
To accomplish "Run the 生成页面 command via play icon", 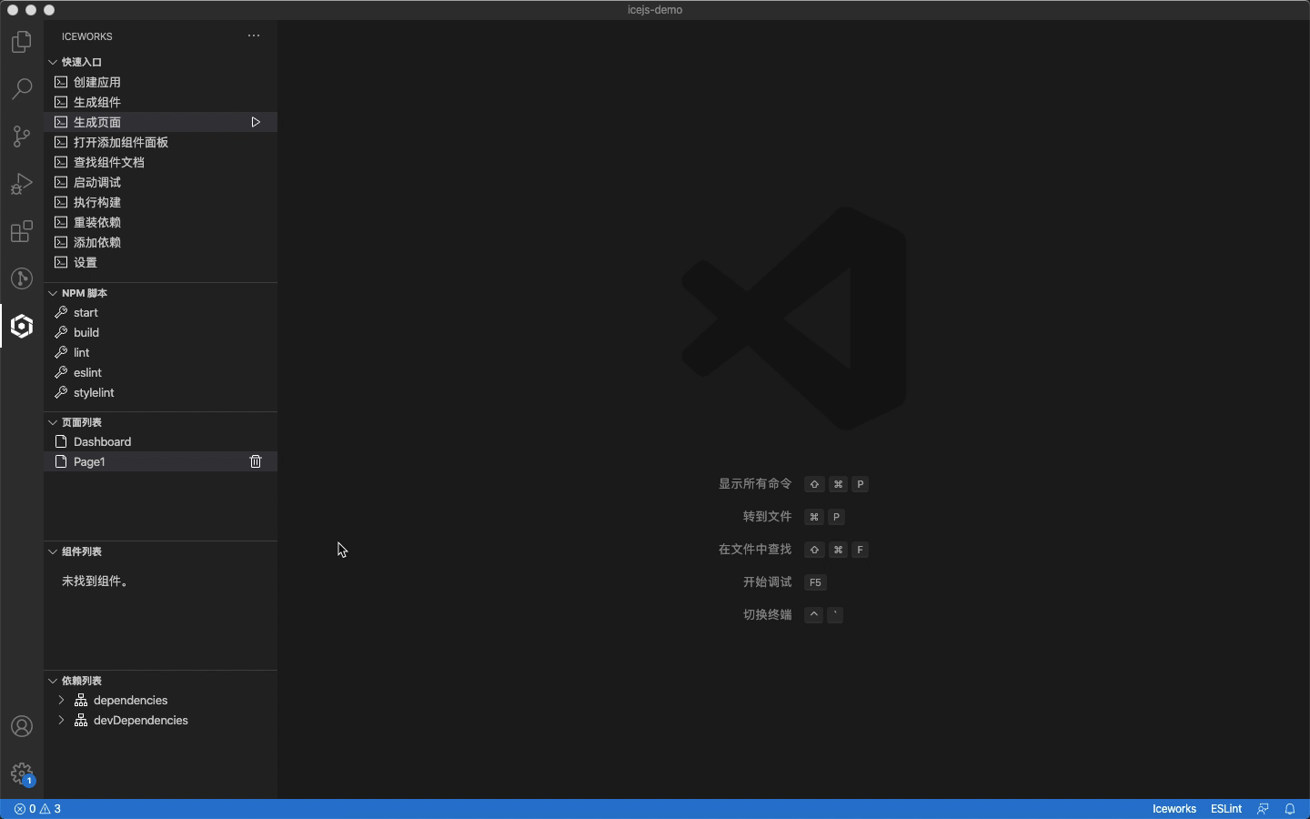I will point(256,122).
